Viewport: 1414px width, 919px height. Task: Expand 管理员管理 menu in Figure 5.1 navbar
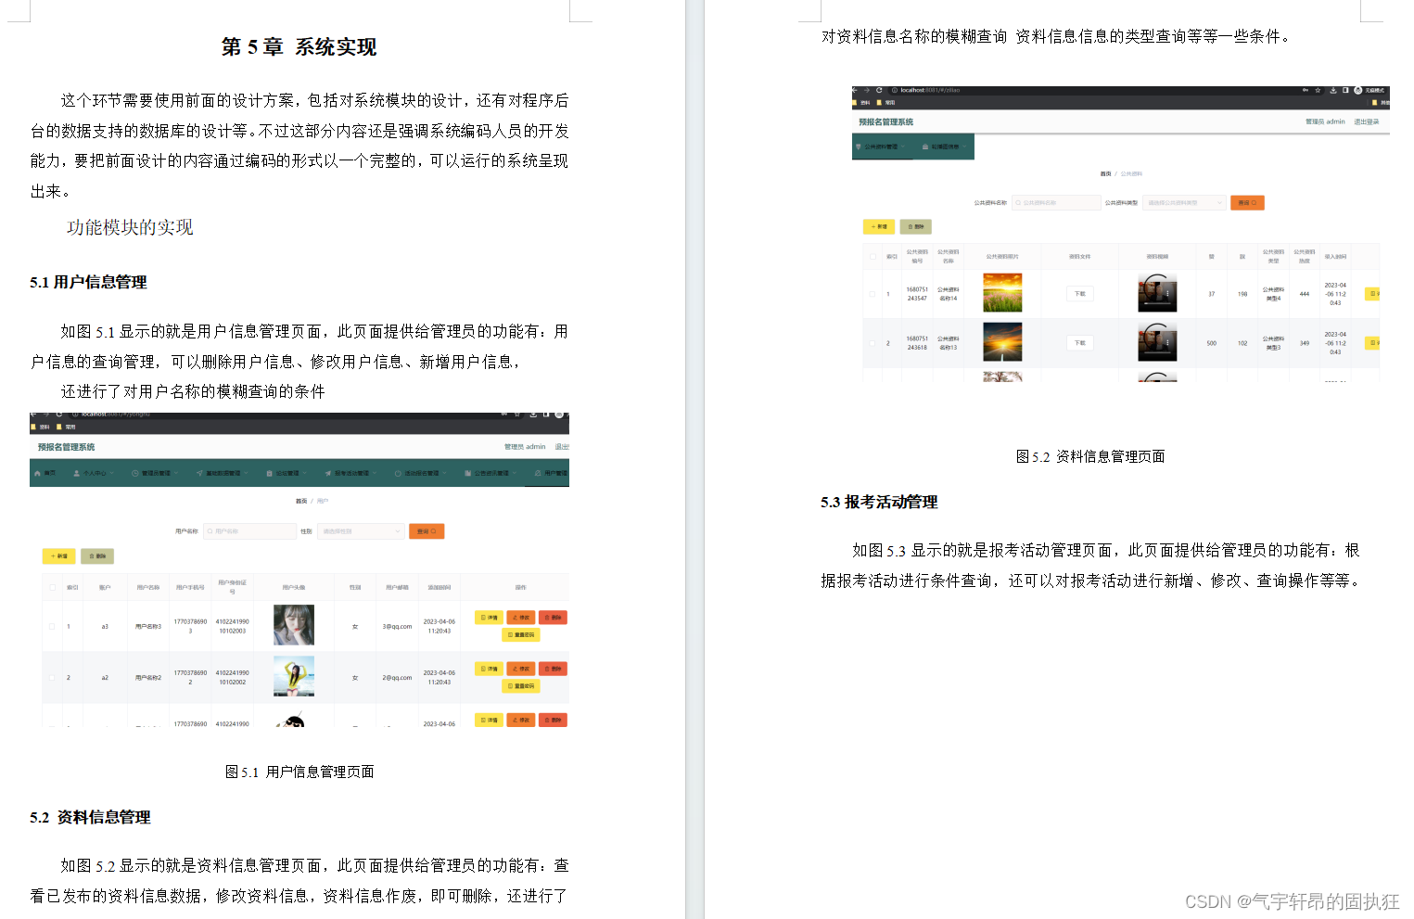pos(154,473)
